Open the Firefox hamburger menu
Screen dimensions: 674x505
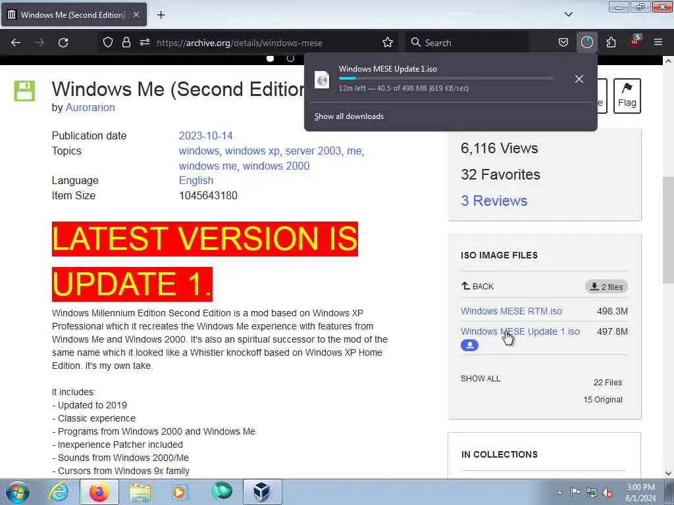point(658,43)
